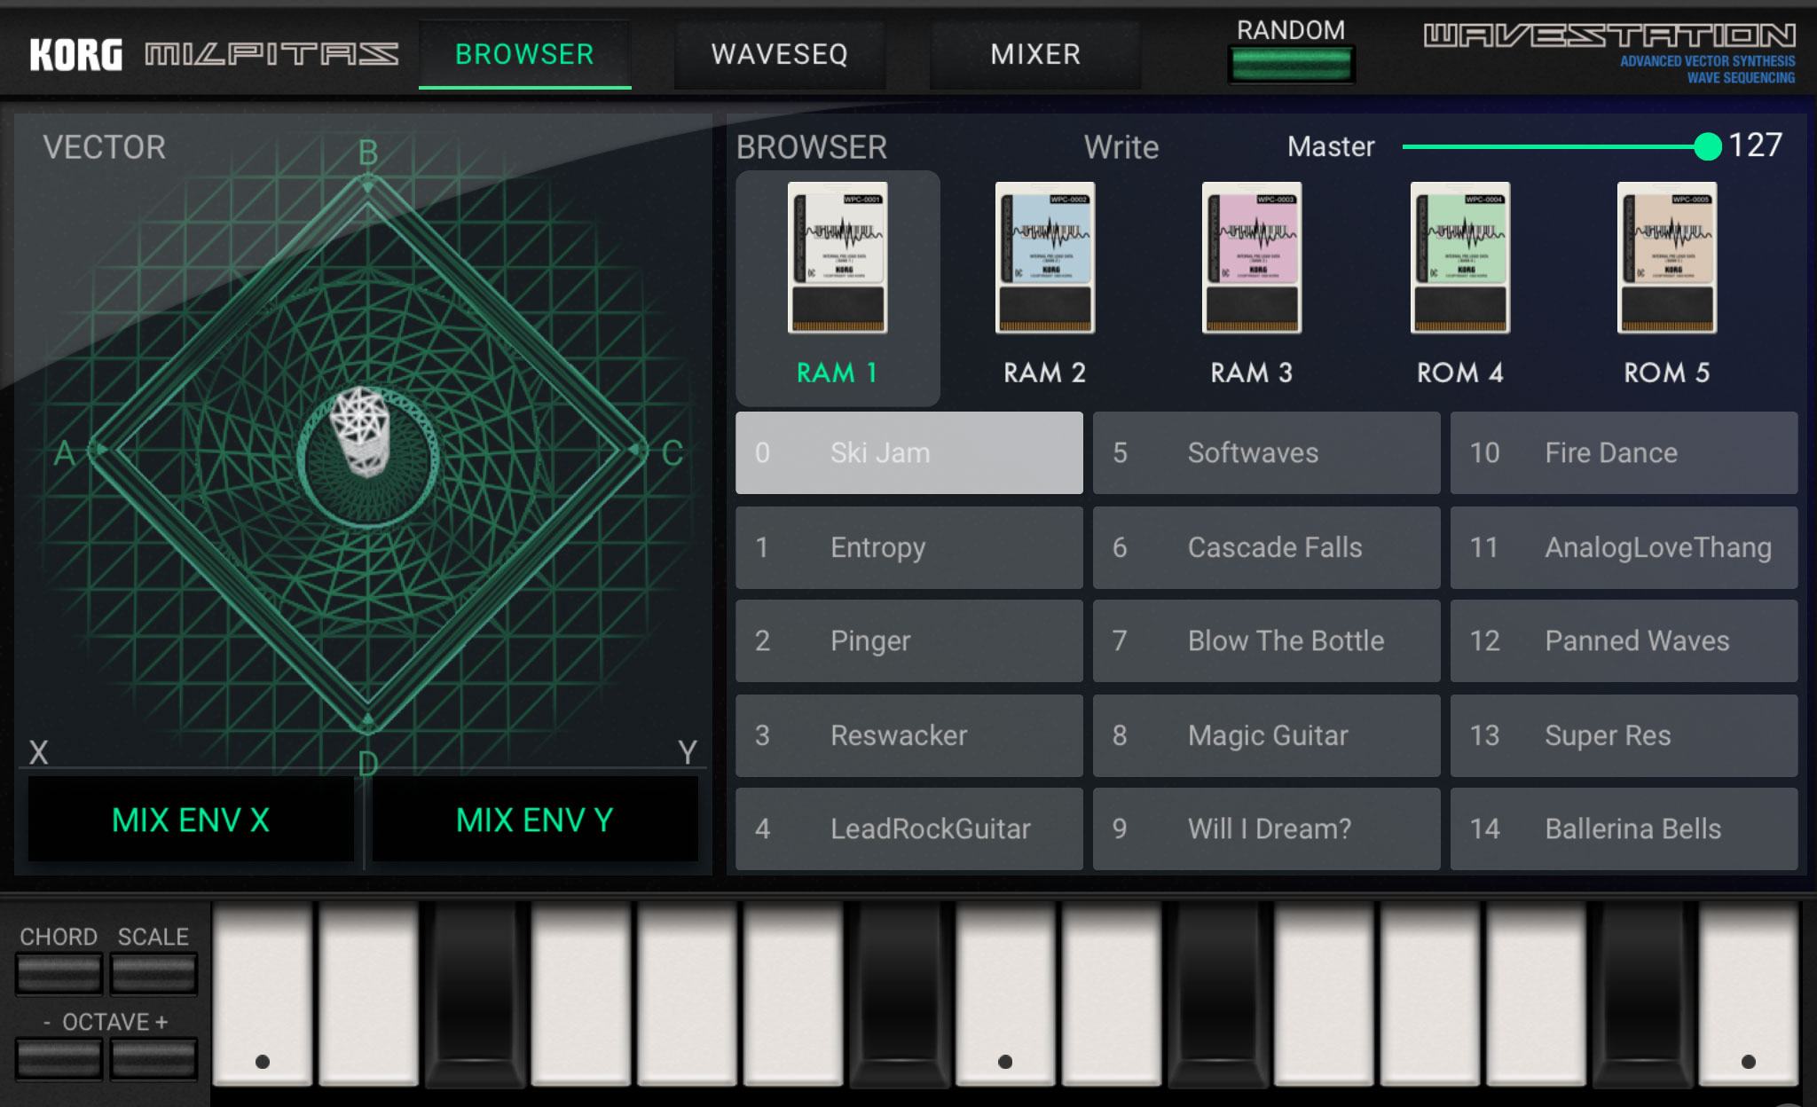Viewport: 1817px width, 1107px height.
Task: Load preset 2 Pinger
Action: click(909, 640)
